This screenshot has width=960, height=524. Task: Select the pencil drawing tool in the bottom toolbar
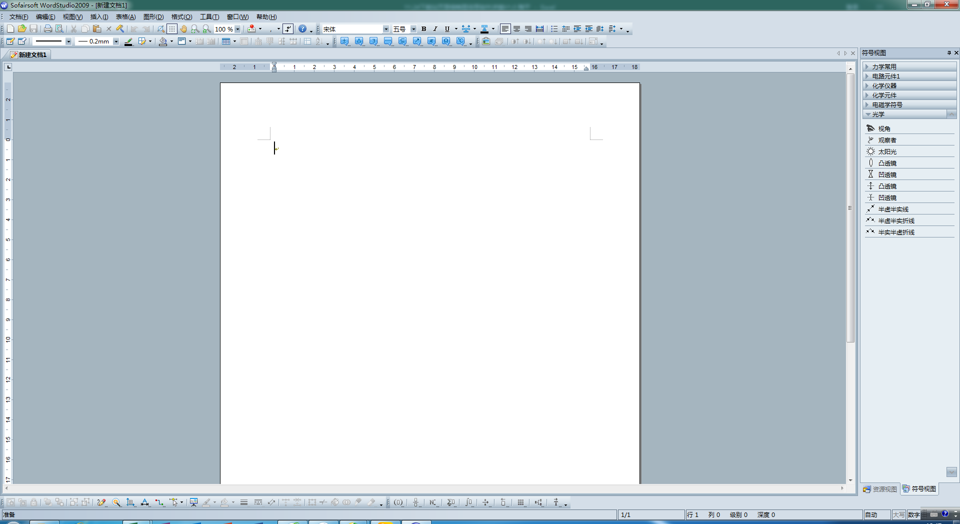coord(101,502)
